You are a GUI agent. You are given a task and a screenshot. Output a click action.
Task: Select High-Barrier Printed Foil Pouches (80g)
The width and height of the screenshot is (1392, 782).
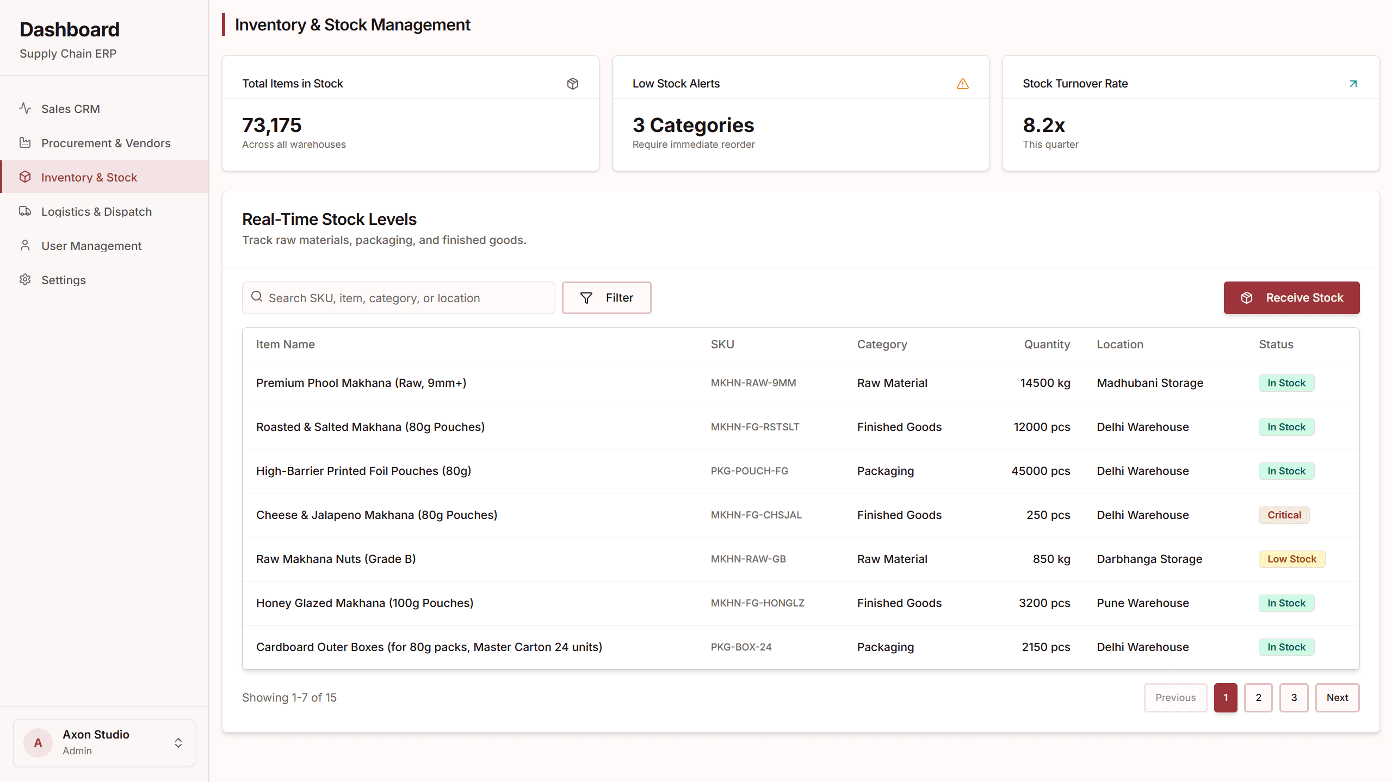point(363,471)
